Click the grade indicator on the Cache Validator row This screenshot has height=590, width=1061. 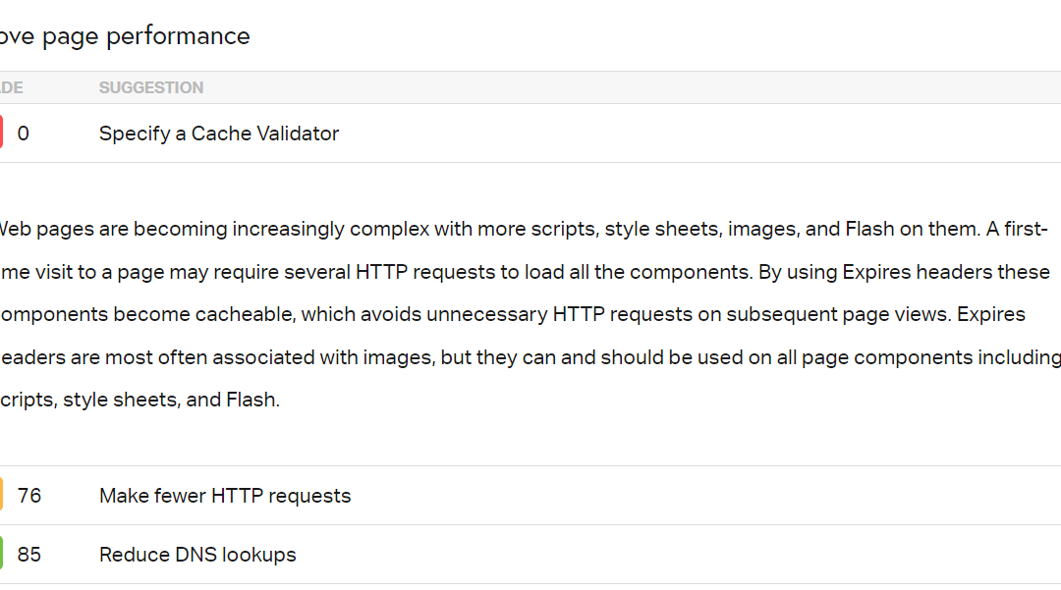2,133
